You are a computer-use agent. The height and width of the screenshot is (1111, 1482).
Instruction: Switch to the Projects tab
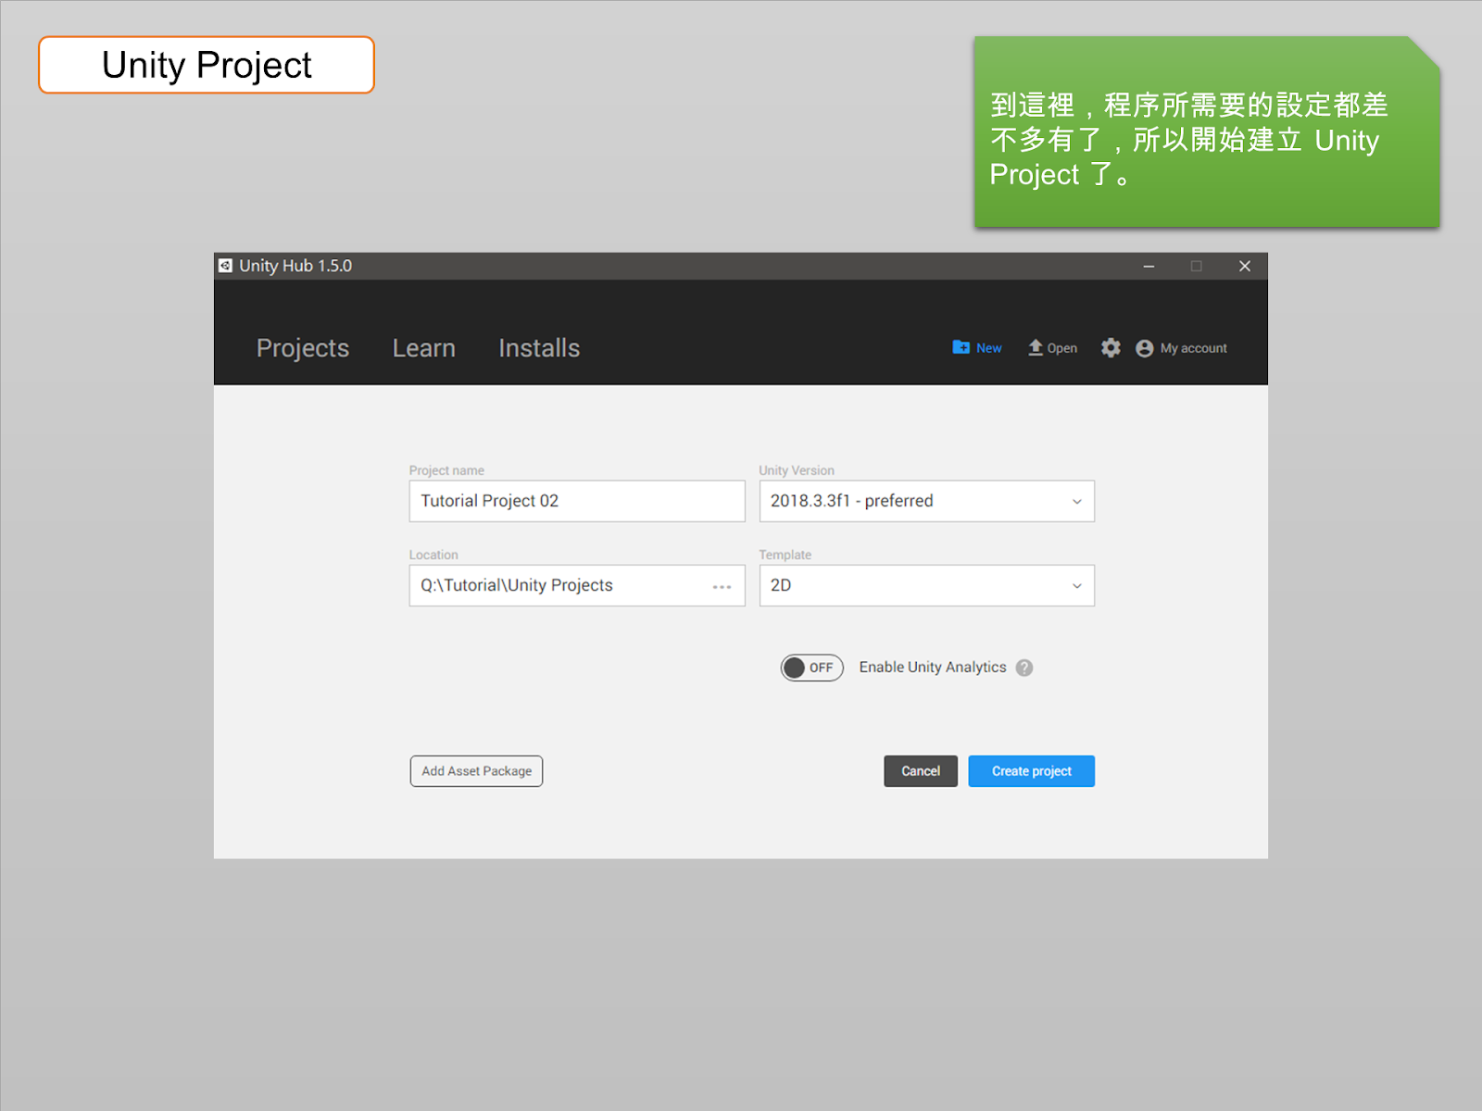point(303,348)
